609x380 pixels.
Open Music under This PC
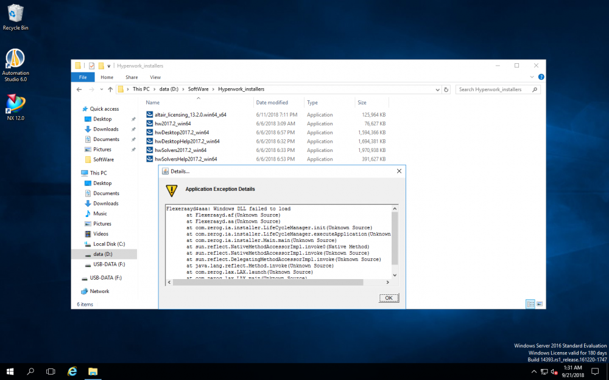(x=100, y=213)
